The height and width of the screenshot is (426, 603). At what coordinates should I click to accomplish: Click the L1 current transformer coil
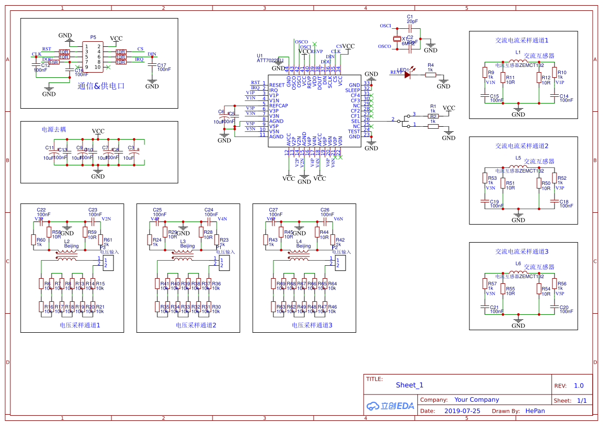coord(518,61)
